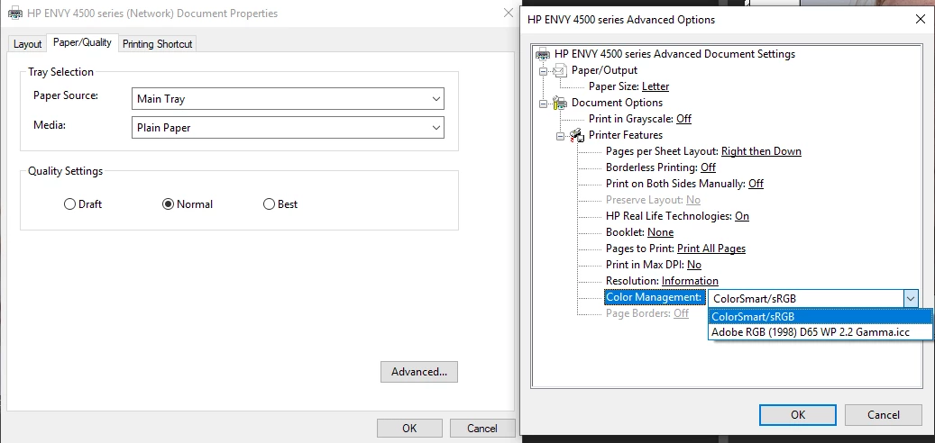Select the Best quality radio button
The image size is (935, 443).
click(269, 204)
